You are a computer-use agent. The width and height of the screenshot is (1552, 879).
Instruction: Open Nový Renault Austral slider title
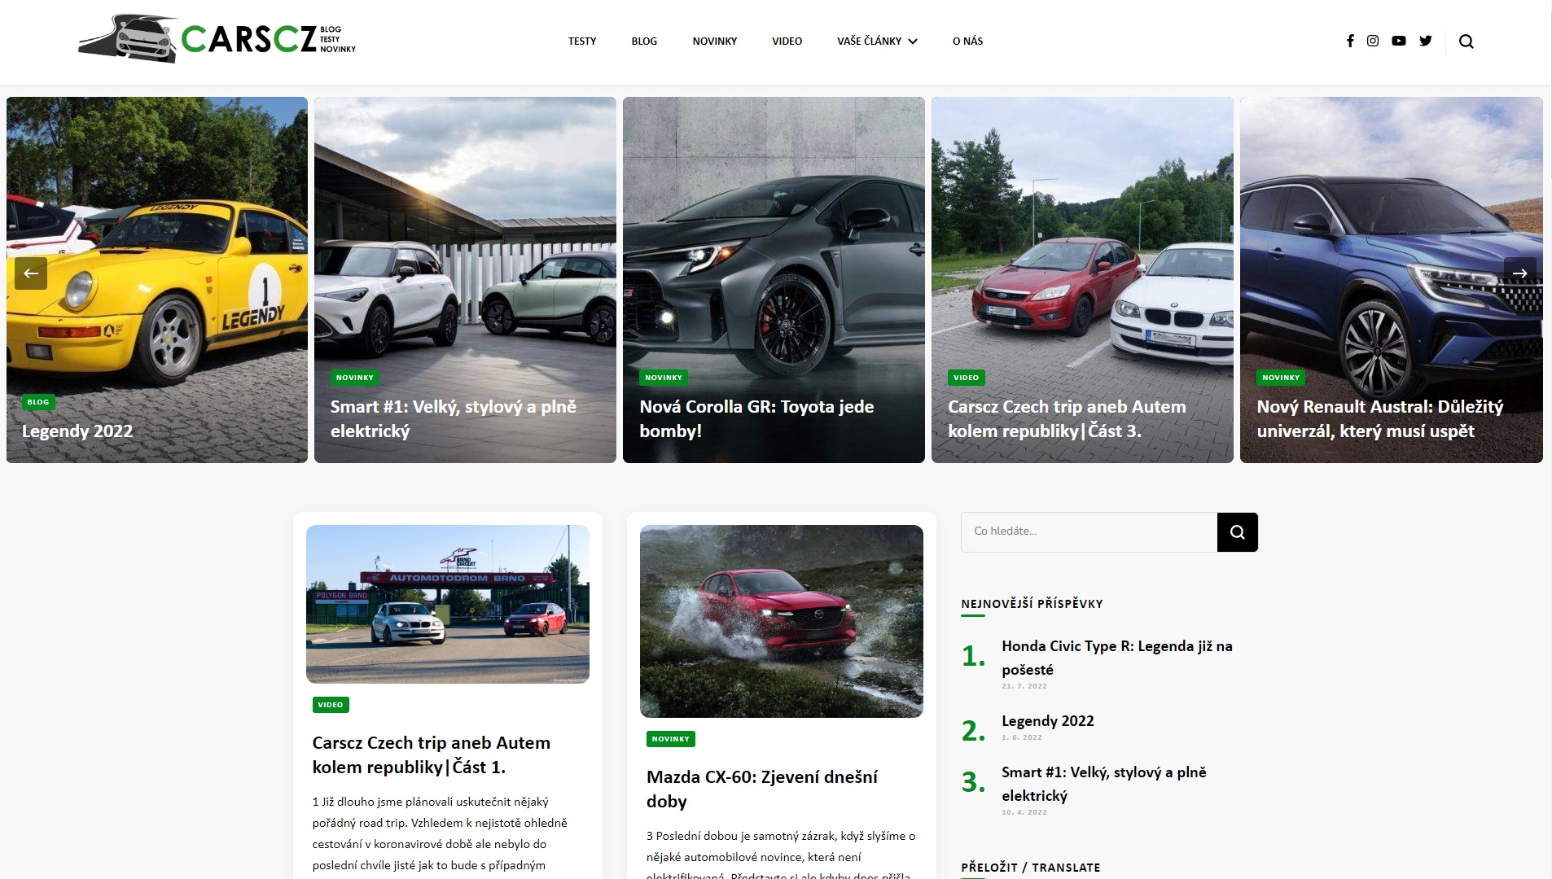click(x=1379, y=419)
